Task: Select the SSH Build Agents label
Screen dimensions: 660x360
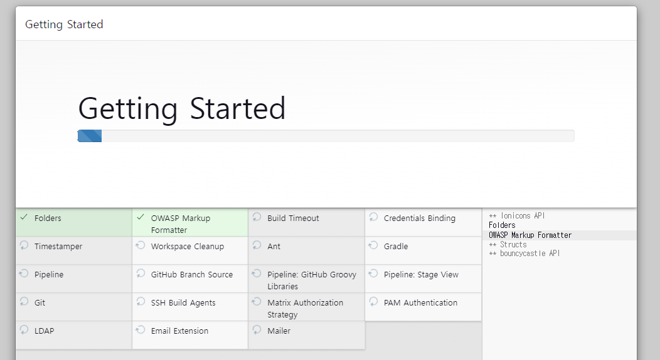Action: 183,302
